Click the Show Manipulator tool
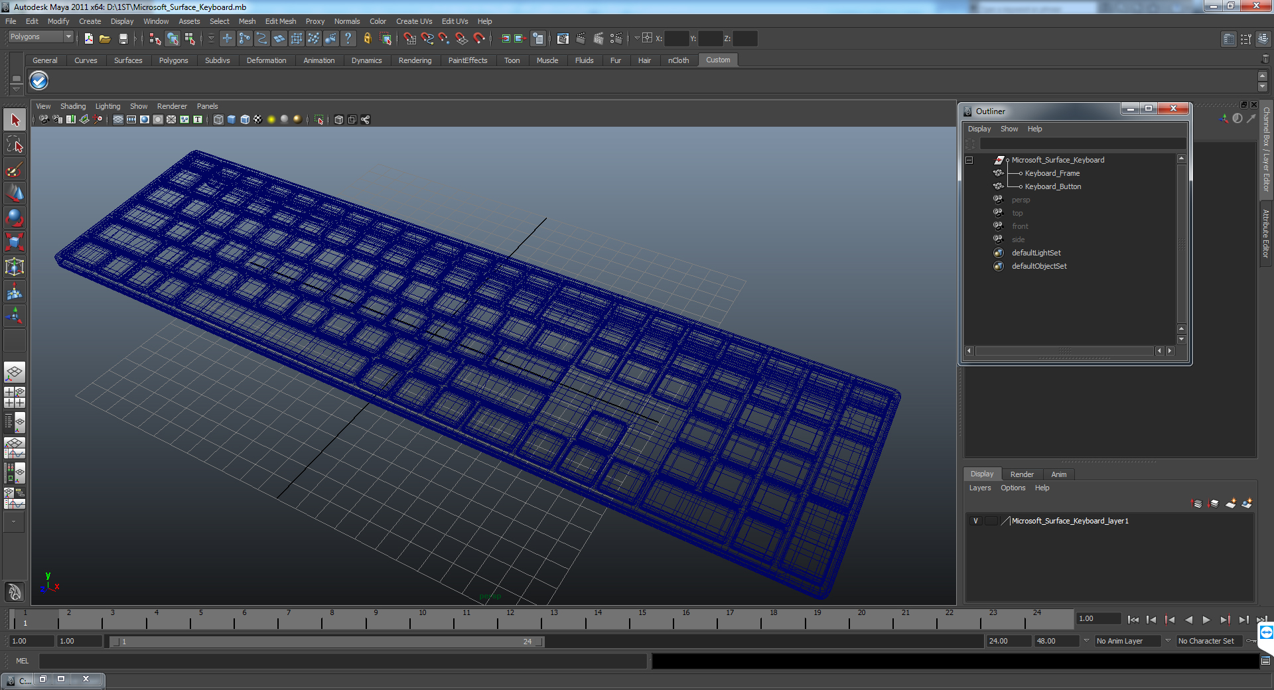The image size is (1274, 690). point(15,316)
